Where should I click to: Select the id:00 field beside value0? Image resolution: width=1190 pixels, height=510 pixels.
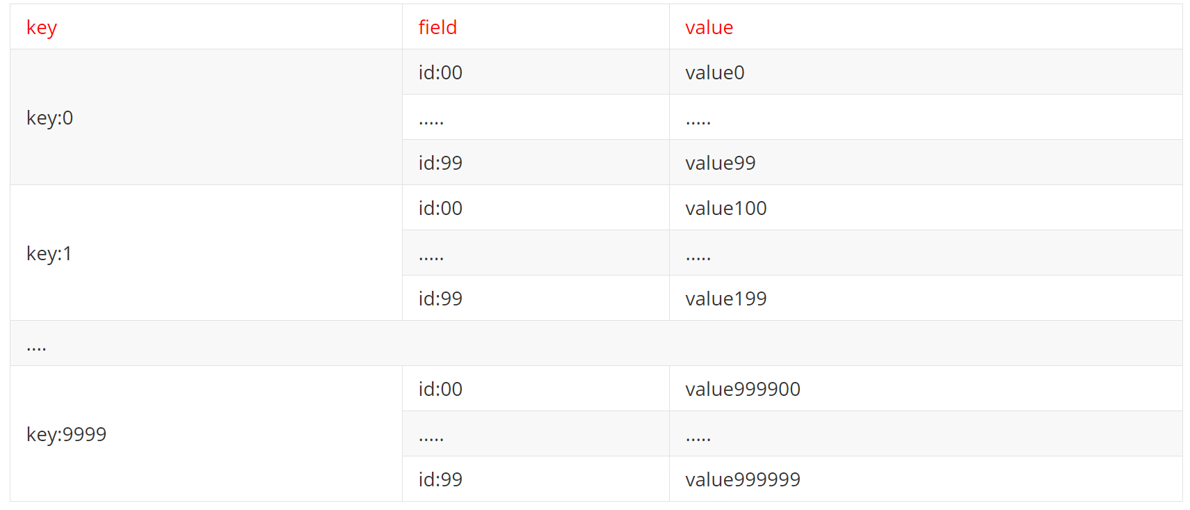click(440, 72)
